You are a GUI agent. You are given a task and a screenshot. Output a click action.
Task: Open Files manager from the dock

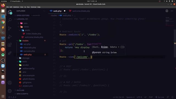point(3,11)
